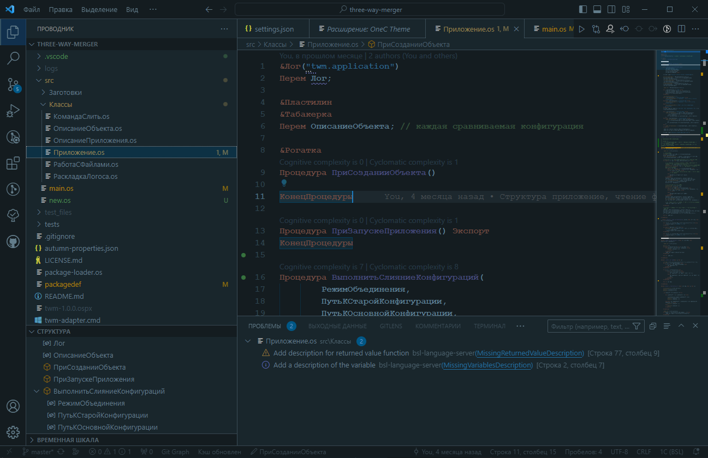Split the editor to the right
The width and height of the screenshot is (708, 458).
click(681, 29)
